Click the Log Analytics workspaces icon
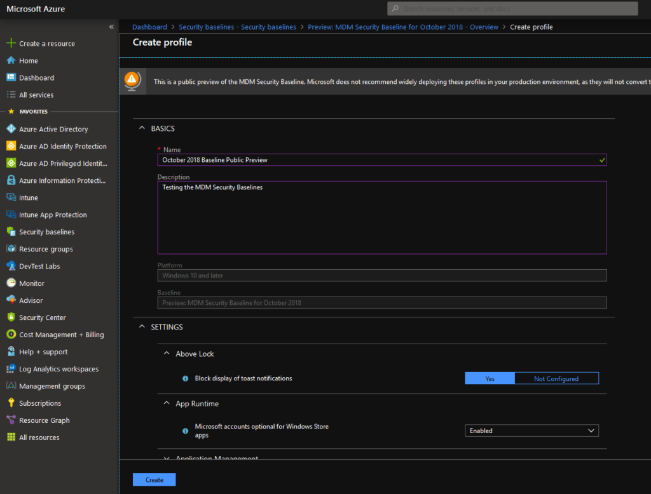The height and width of the screenshot is (494, 651). coord(11,369)
